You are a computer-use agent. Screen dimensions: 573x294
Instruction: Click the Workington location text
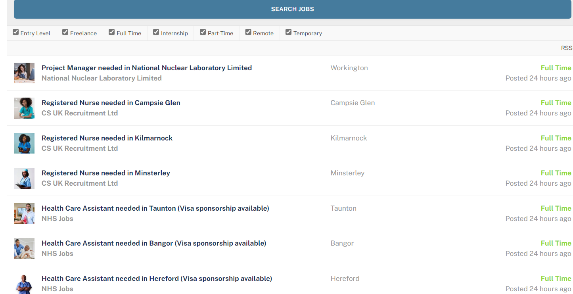click(349, 68)
